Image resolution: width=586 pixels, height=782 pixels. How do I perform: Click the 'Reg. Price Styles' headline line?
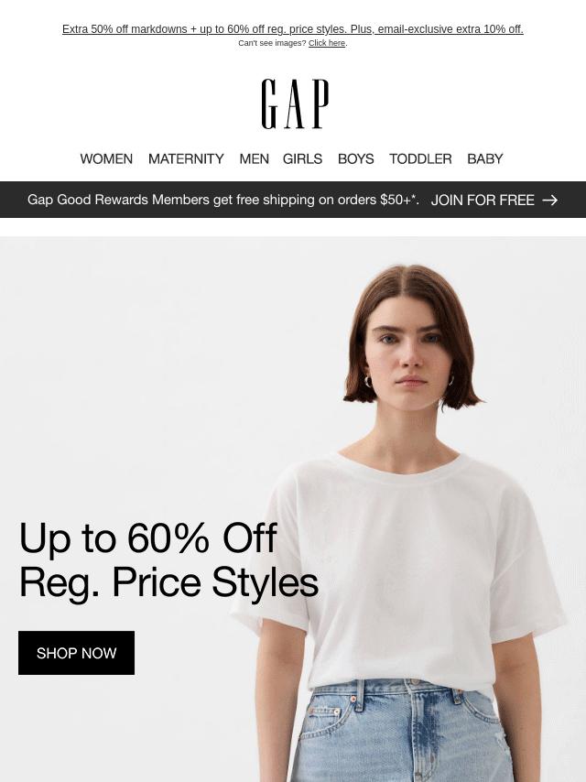(x=168, y=582)
